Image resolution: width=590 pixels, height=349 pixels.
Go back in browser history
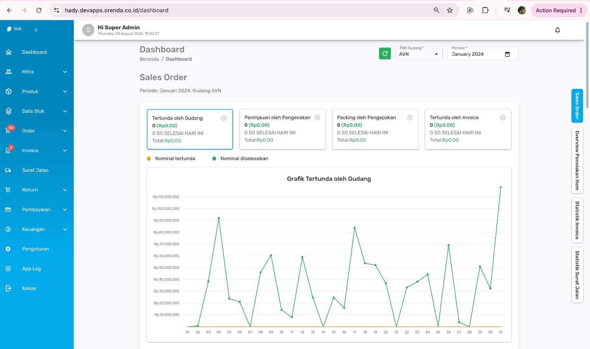point(10,10)
